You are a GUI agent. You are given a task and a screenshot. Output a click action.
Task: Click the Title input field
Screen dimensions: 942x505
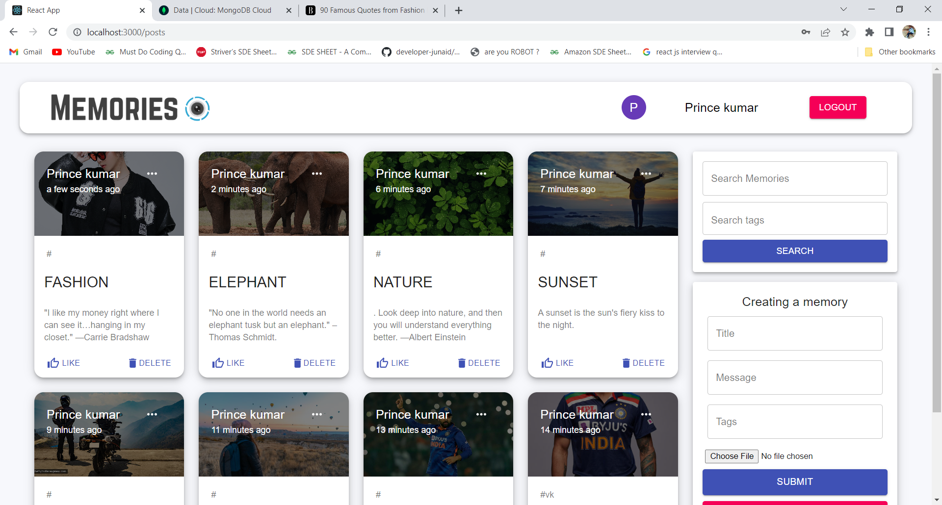tap(794, 333)
